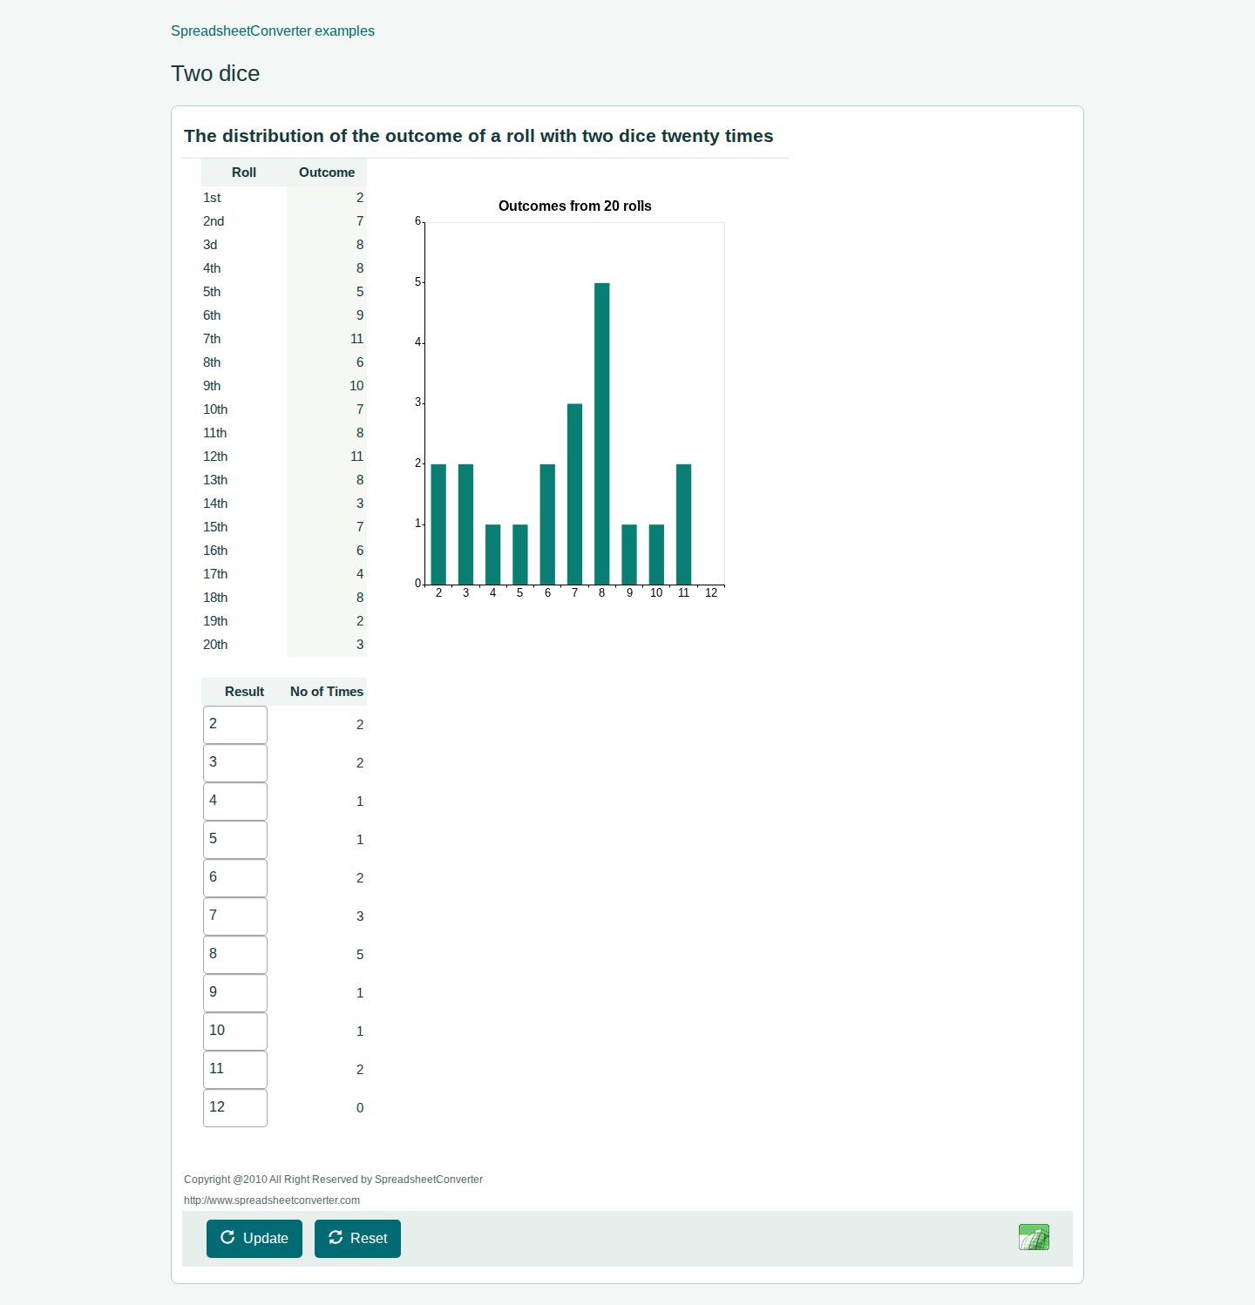Click the chart bar for outcome 4
1255x1305 pixels.
[493, 554]
